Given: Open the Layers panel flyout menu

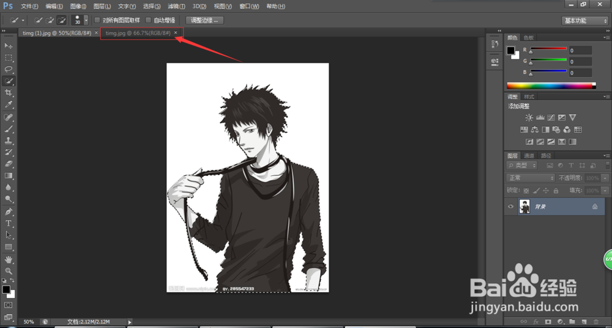Looking at the screenshot, I should point(606,155).
